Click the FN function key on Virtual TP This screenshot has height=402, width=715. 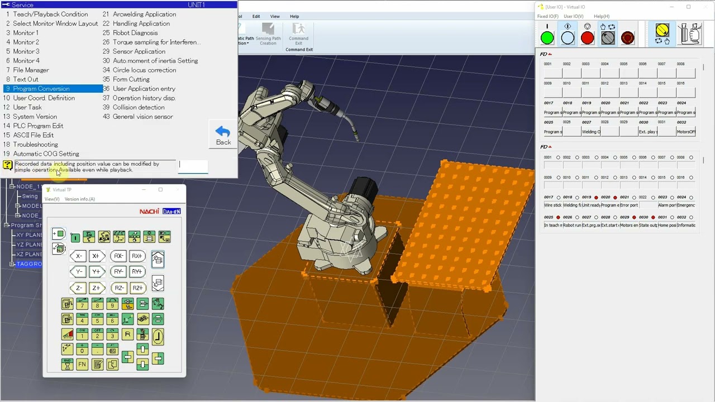(82, 365)
